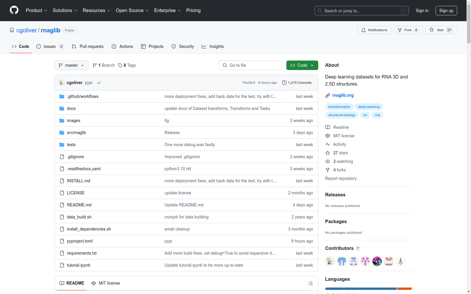
Task: Click the Sign in link
Action: (422, 11)
